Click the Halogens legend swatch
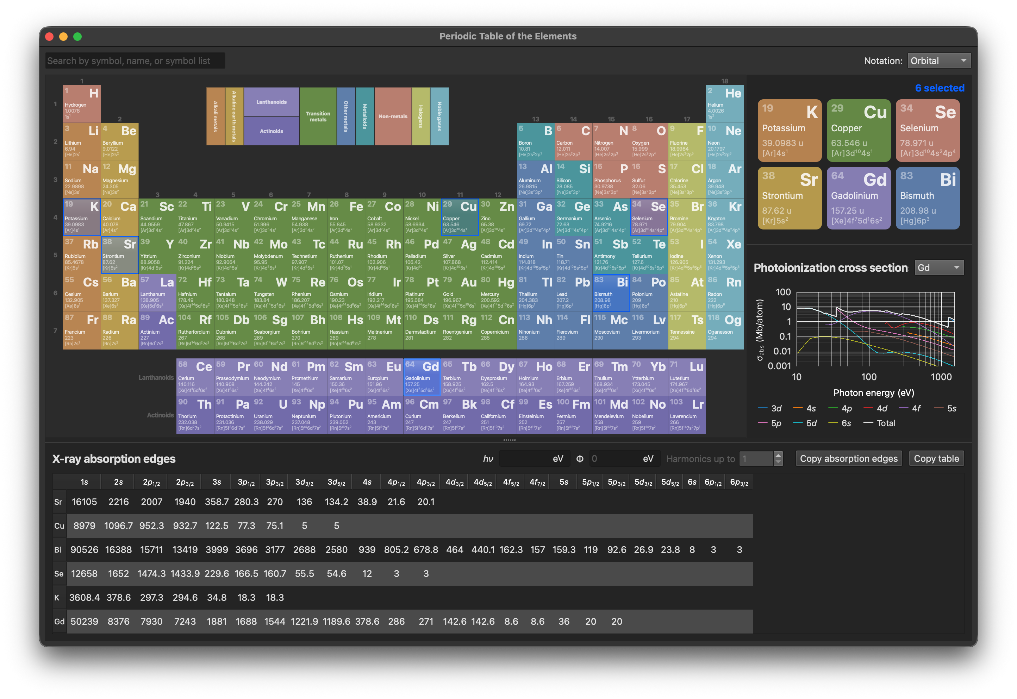This screenshot has height=699, width=1017. coord(421,116)
